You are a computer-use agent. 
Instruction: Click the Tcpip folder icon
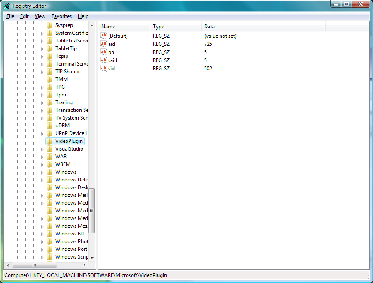point(49,56)
